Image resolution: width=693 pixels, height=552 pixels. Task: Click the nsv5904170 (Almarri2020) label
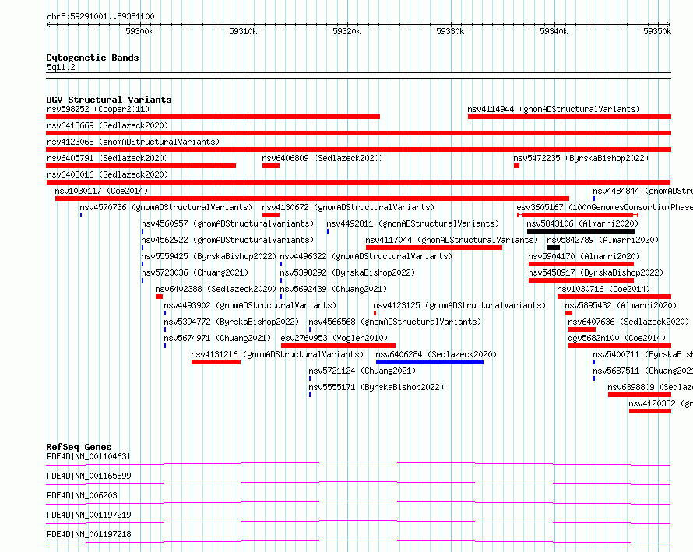pyautogui.click(x=584, y=256)
